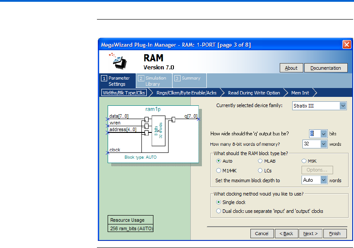
Task: Click the wren port label
Action: tap(115, 123)
